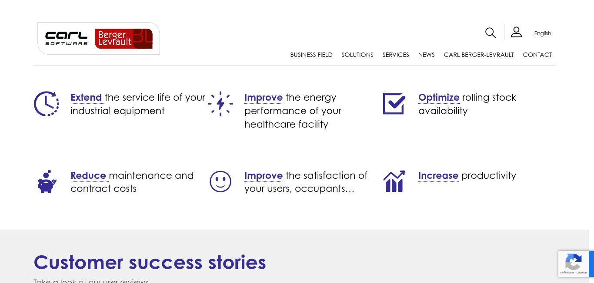The image size is (594, 283).
Task: Open the English language selector
Action: click(543, 33)
